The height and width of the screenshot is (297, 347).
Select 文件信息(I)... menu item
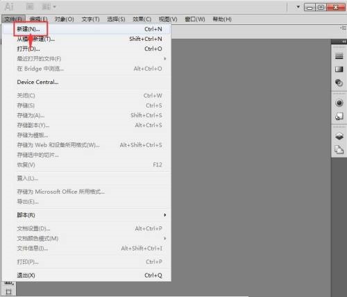point(87,248)
